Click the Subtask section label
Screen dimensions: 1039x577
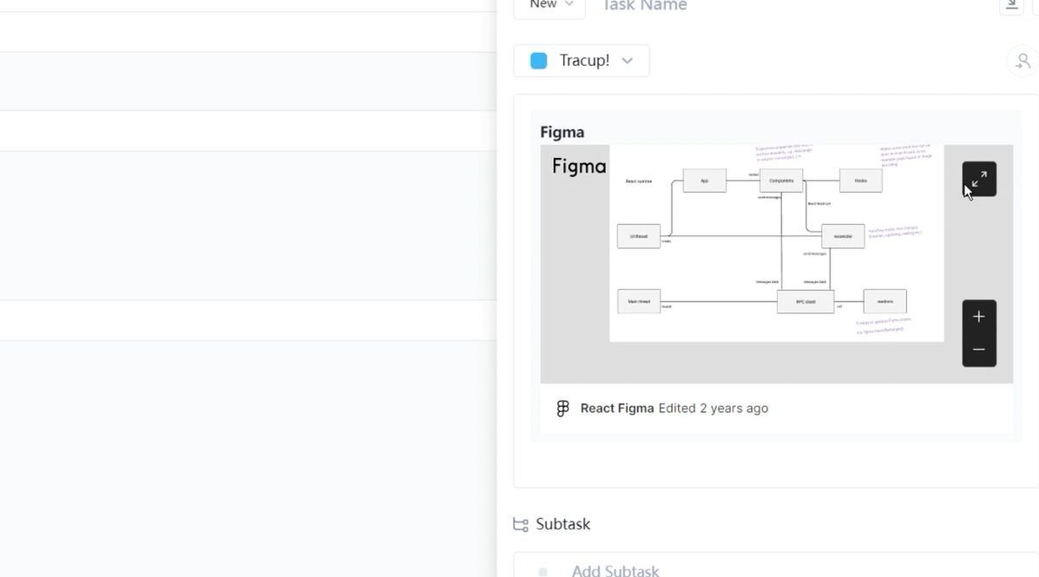tap(562, 525)
